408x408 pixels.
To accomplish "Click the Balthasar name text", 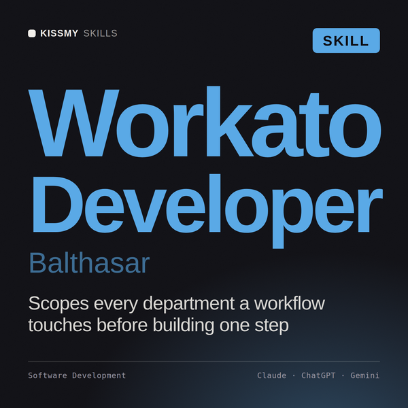I will click(x=89, y=262).
